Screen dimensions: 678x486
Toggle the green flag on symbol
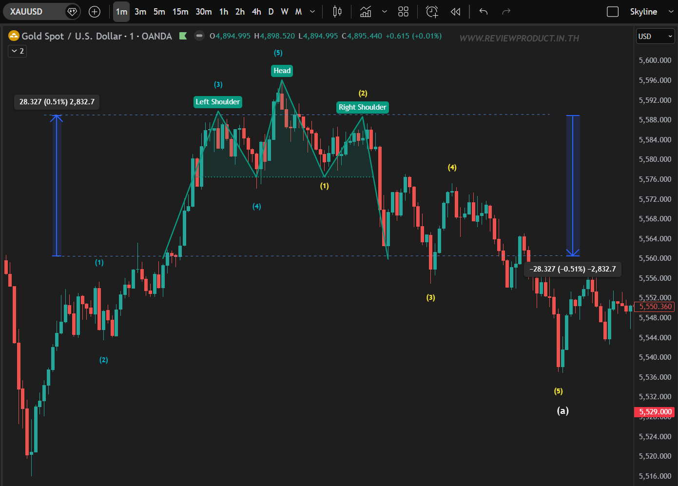pos(183,36)
